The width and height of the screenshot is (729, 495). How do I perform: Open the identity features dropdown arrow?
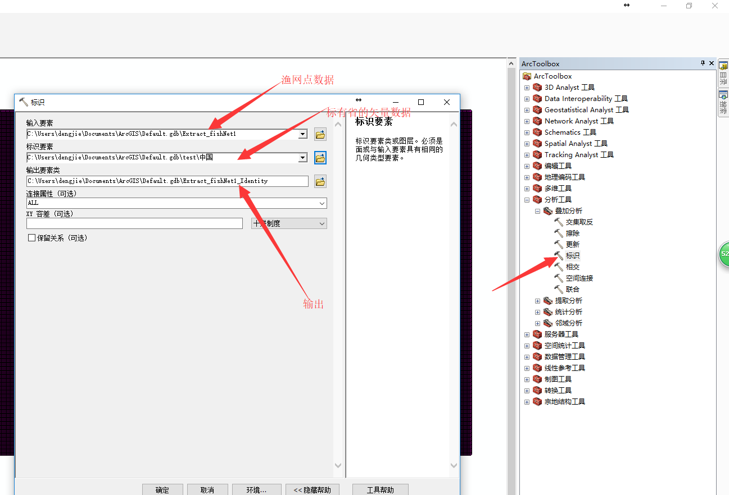[303, 158]
